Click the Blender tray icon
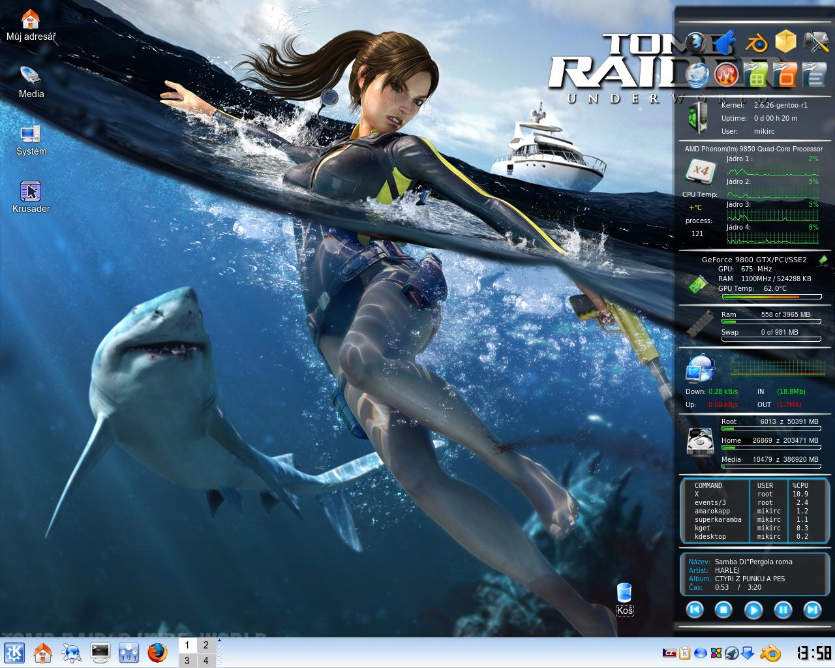 770,653
